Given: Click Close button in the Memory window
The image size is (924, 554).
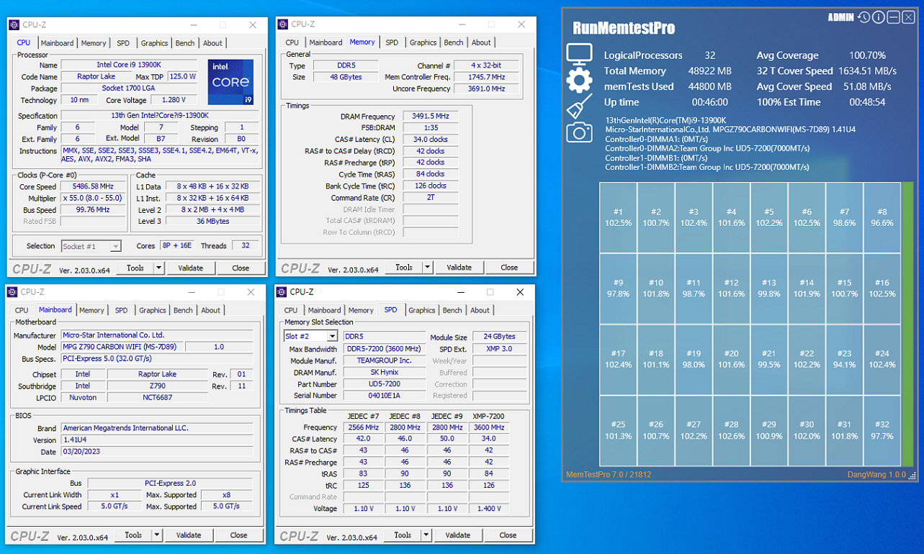Looking at the screenshot, I should (x=508, y=268).
